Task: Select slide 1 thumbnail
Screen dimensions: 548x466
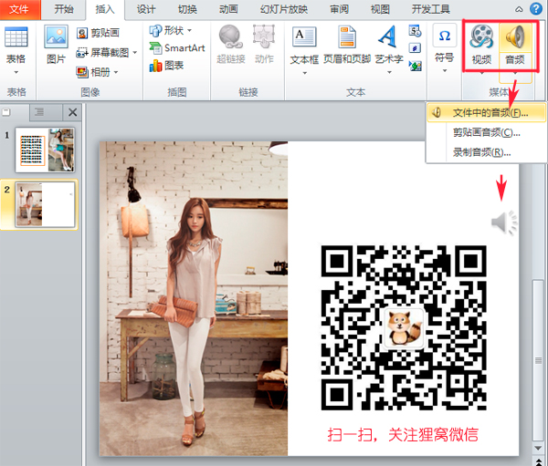Action: 45,150
